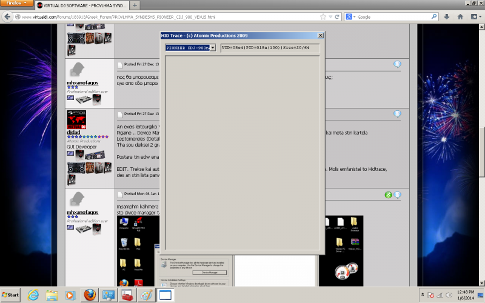
Task: Open the red toolbox taskbar item
Action: pyautogui.click(x=127, y=295)
